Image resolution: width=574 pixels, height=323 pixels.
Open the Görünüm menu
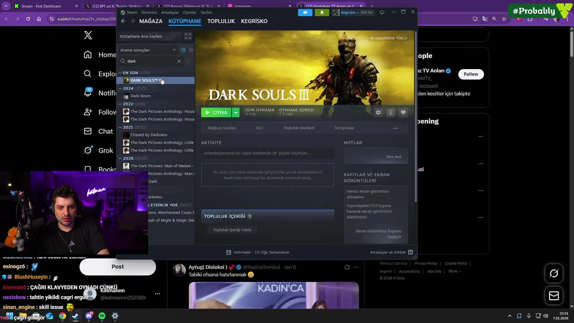(149, 13)
